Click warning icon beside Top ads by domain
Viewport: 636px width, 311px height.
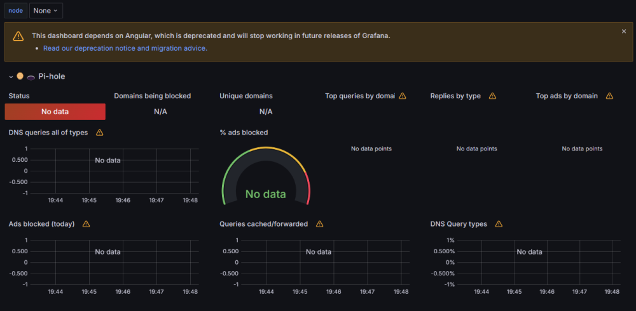[609, 96]
